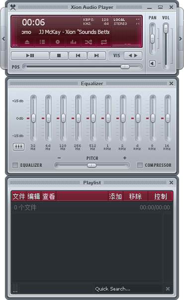Close the Equalizer panel
This screenshot has width=184, height=300.
(171, 84)
